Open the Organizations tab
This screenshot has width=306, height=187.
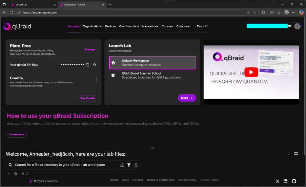(92, 26)
